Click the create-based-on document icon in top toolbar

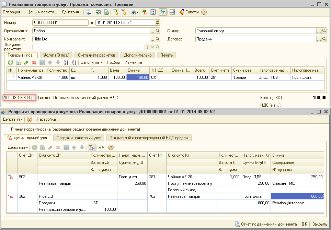coord(106,12)
